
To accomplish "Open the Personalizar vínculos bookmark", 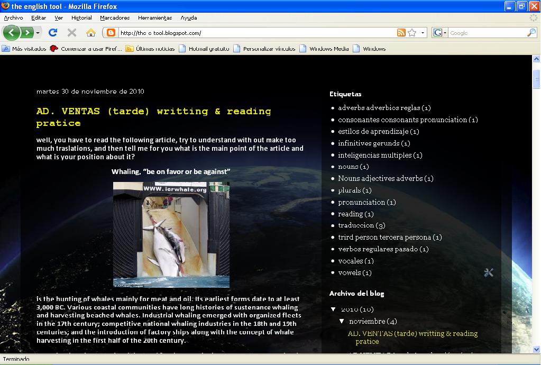I will 264,49.
